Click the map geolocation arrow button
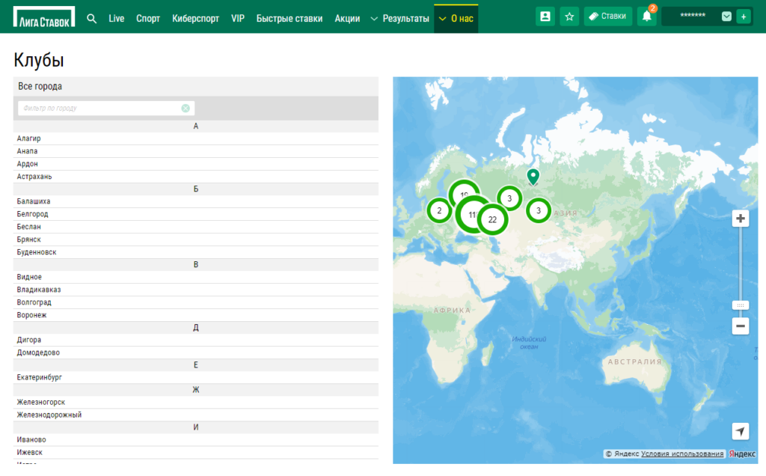This screenshot has height=476, width=766. point(740,431)
